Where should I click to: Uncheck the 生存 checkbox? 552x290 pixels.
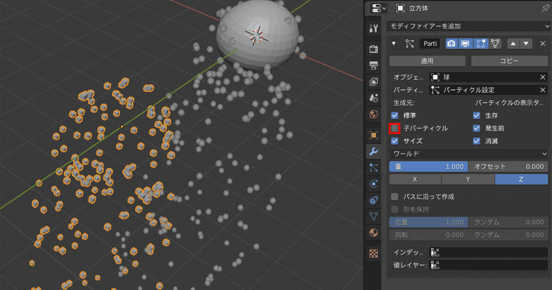(x=476, y=115)
